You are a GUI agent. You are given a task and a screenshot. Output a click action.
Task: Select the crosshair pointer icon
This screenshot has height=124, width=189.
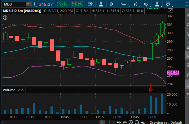click(125, 122)
